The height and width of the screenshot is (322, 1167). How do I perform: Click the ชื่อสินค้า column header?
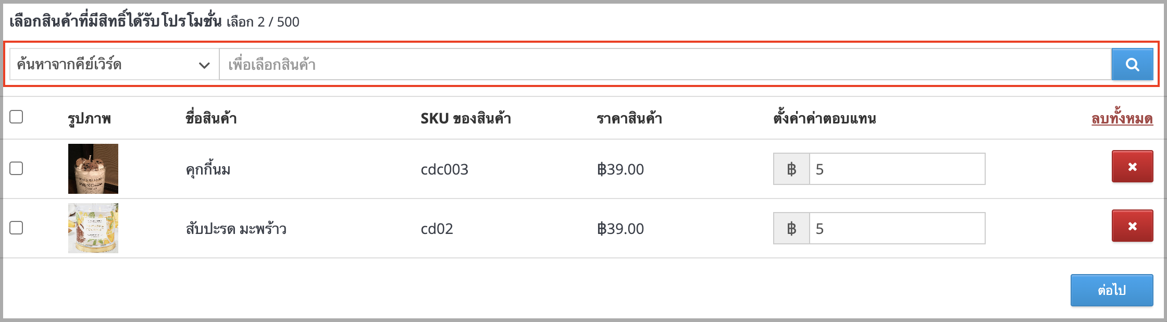[212, 118]
